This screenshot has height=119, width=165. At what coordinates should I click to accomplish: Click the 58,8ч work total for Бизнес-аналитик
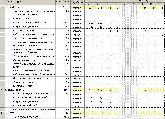[x=66, y=90]
